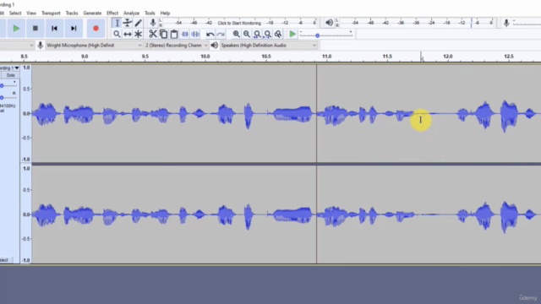This screenshot has width=541, height=304.
Task: Adjust the track pan slider
Action: (x=2, y=98)
